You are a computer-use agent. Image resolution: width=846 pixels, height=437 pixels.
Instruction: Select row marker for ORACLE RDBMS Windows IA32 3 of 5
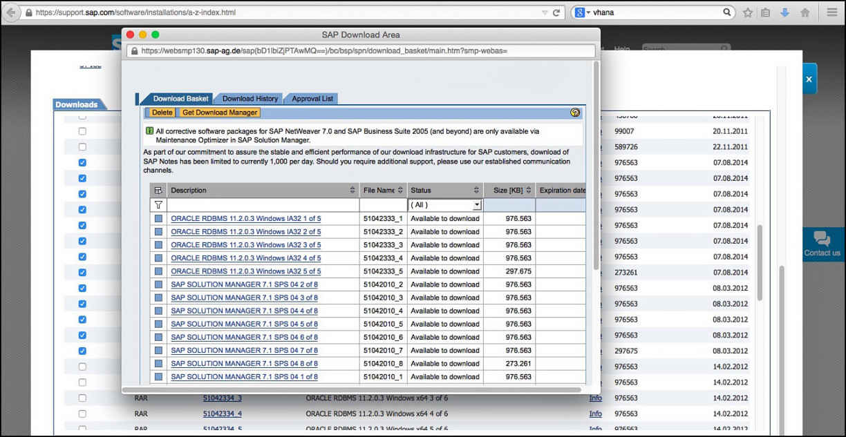[x=159, y=245]
